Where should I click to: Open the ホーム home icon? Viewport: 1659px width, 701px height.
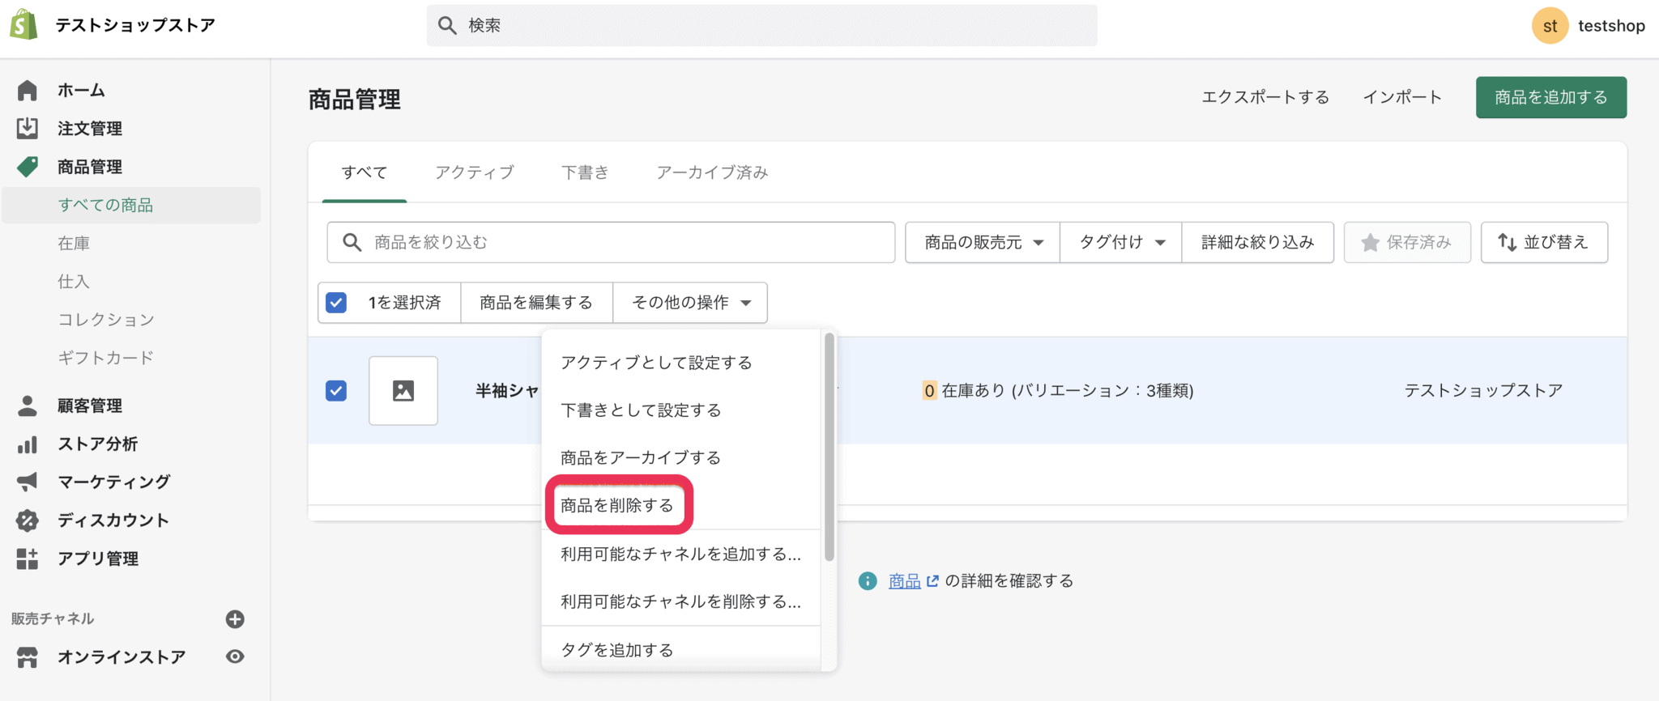pyautogui.click(x=28, y=90)
